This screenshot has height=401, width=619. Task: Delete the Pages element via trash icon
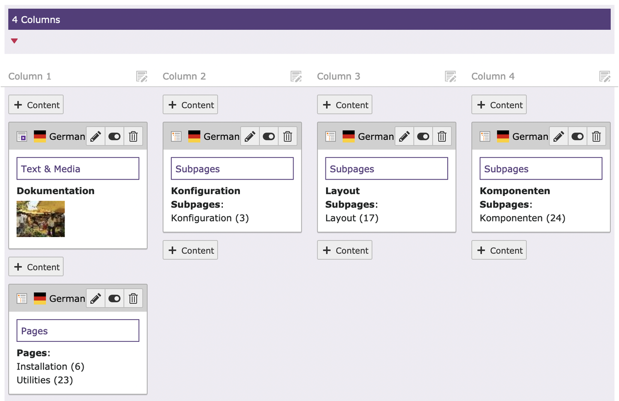(x=133, y=298)
